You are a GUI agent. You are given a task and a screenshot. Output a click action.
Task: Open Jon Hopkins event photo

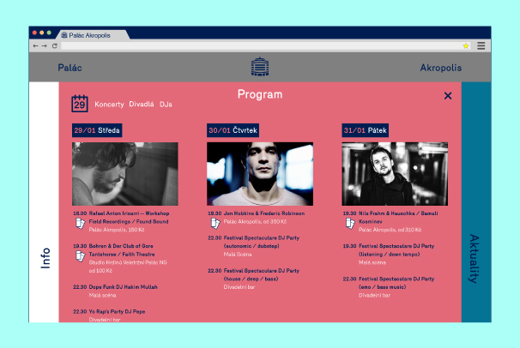[260, 174]
